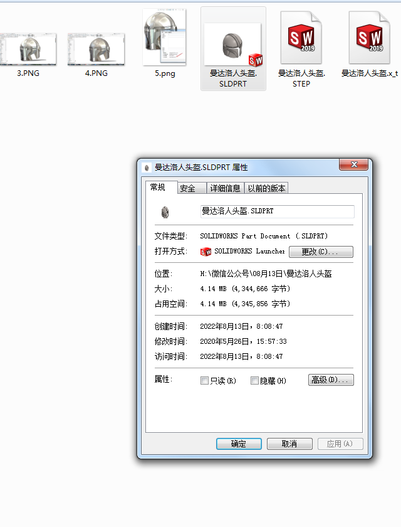Click the 访问时间 date value
The image size is (401, 527).
pos(241,356)
